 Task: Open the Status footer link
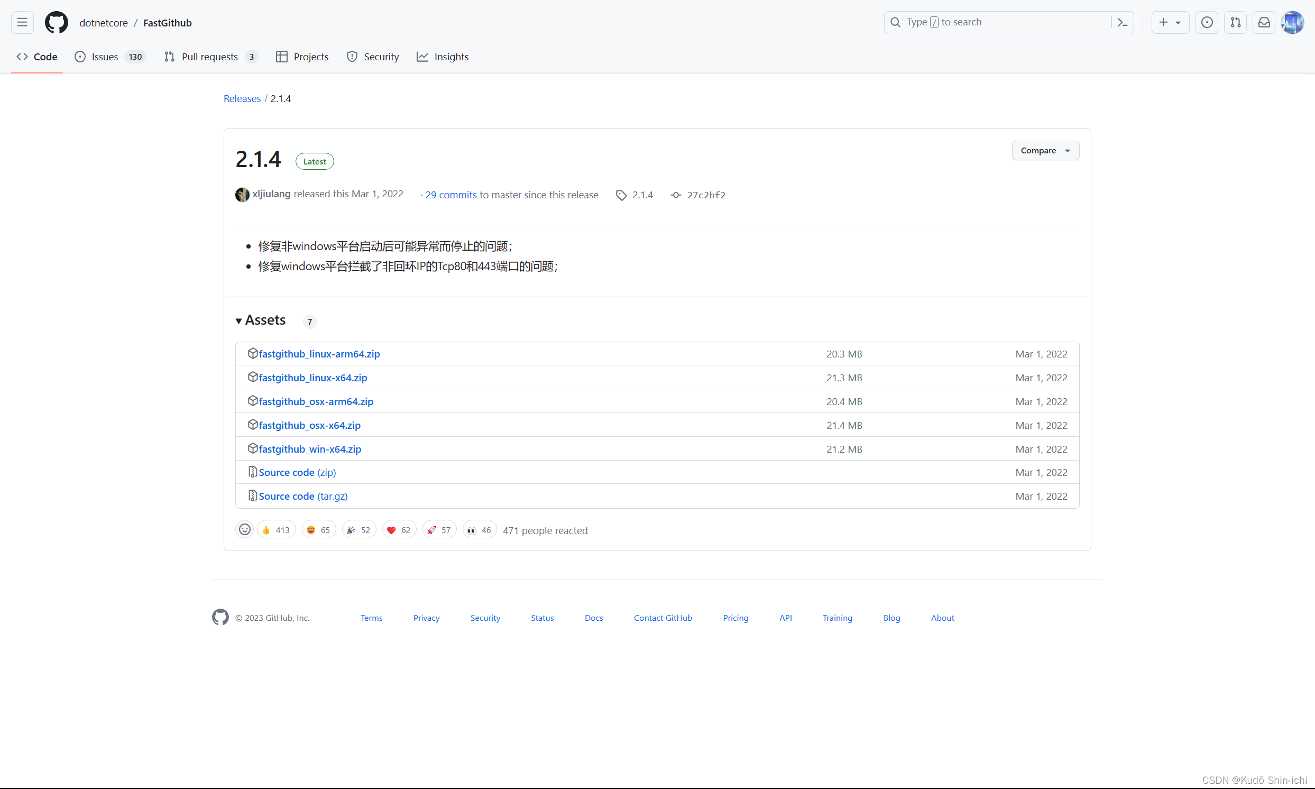(x=542, y=618)
